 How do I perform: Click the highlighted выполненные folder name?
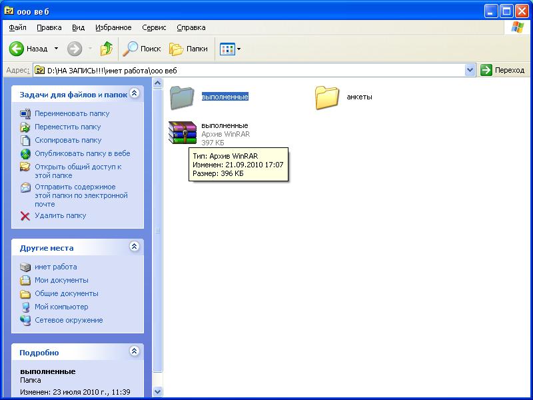(x=225, y=97)
